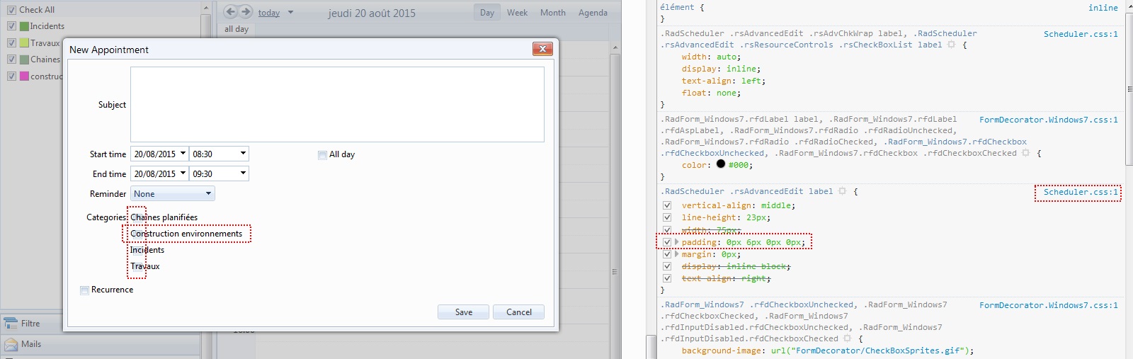Toggle the struck-out width property checkbox

point(667,230)
